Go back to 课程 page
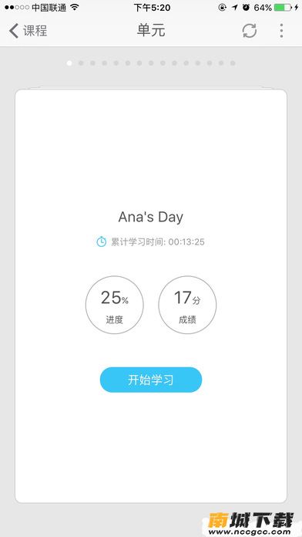Image resolution: width=302 pixels, height=537 pixels. [x=28, y=31]
